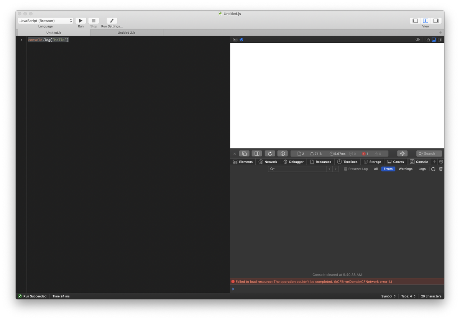Click garbage collect circular icon in console

433,169
